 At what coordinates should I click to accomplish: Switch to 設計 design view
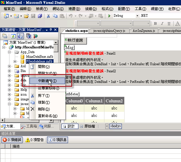click(x=70, y=126)
